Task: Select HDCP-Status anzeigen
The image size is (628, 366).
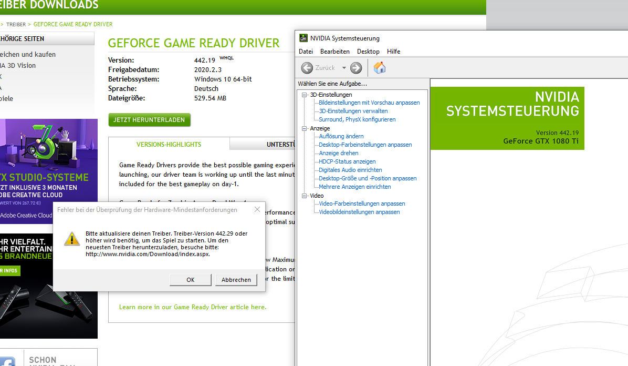Action: coord(347,162)
